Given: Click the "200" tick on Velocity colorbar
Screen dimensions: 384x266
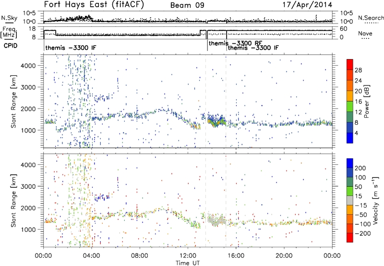Looking at the screenshot, I should pos(360,168).
